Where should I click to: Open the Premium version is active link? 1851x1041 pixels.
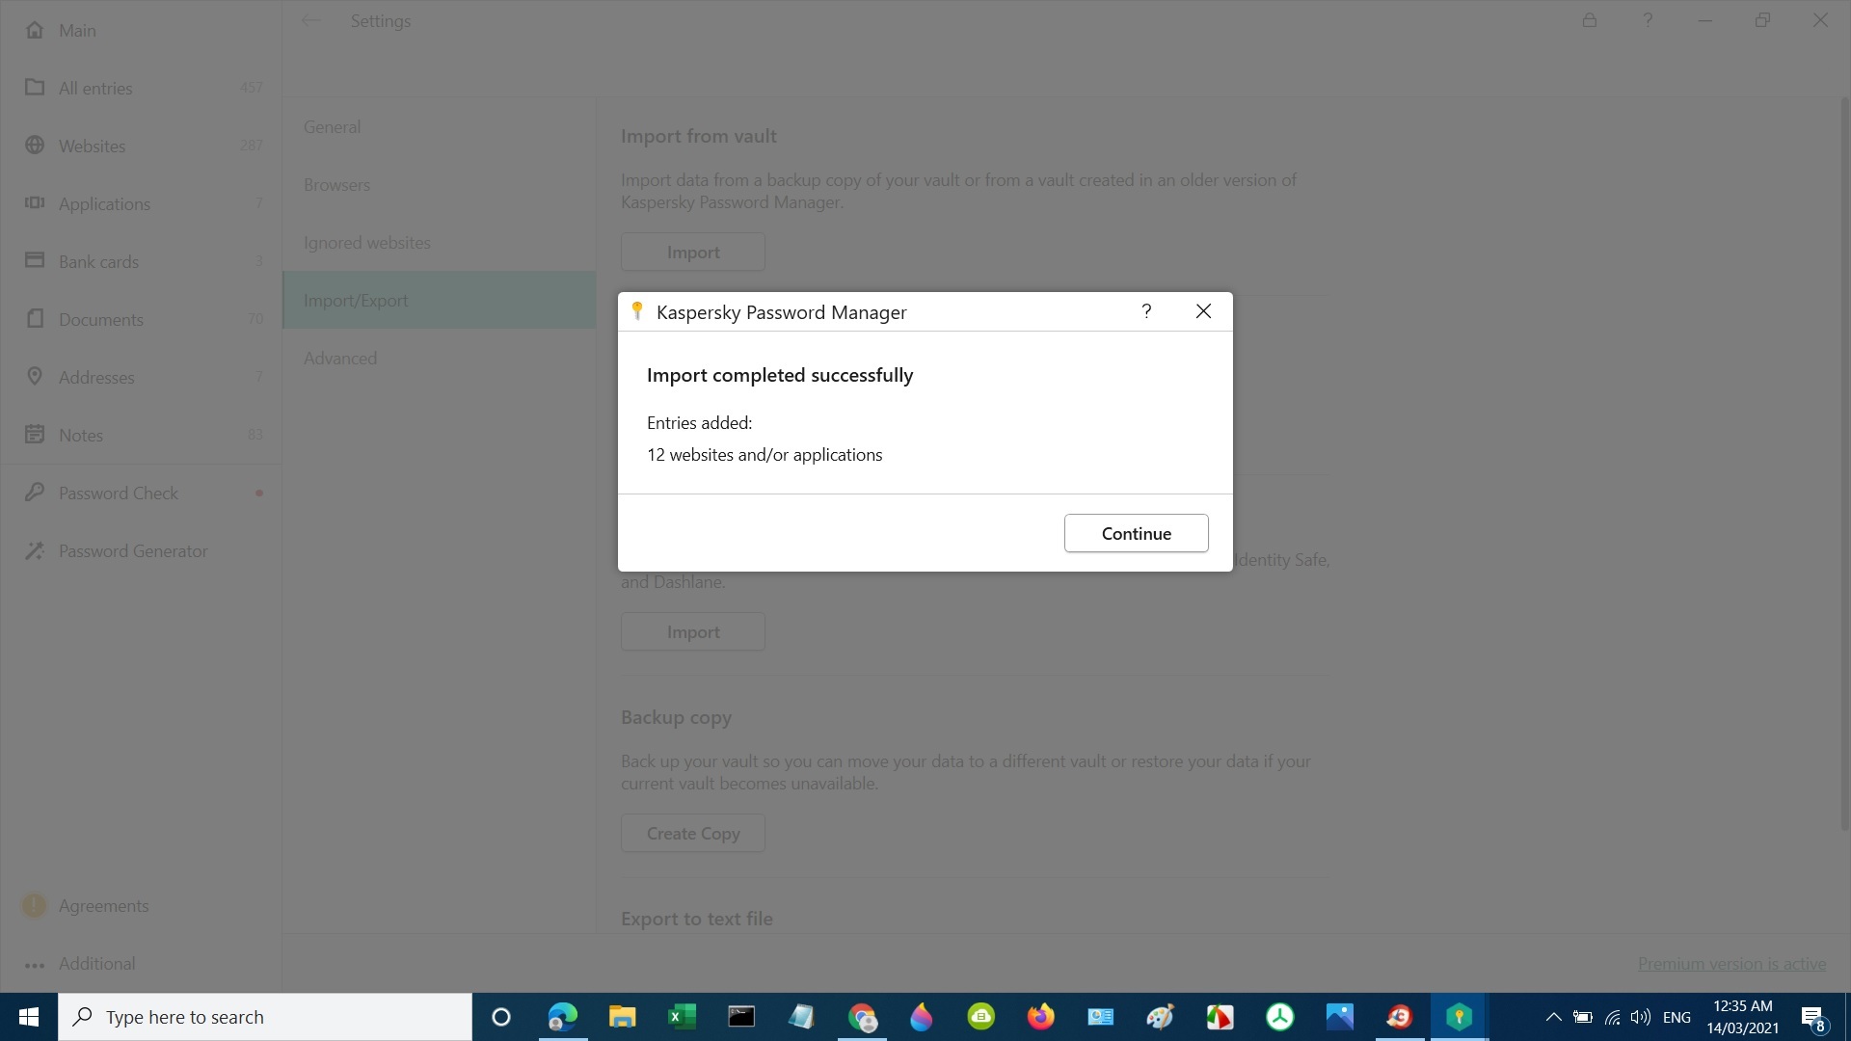pyautogui.click(x=1731, y=963)
